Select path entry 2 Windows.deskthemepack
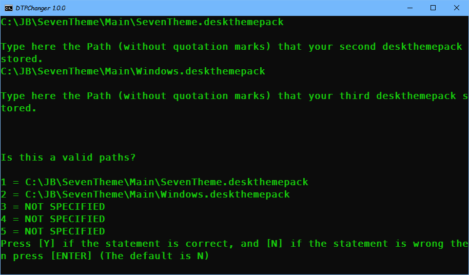Viewport: 469px width, 275px height. click(145, 194)
